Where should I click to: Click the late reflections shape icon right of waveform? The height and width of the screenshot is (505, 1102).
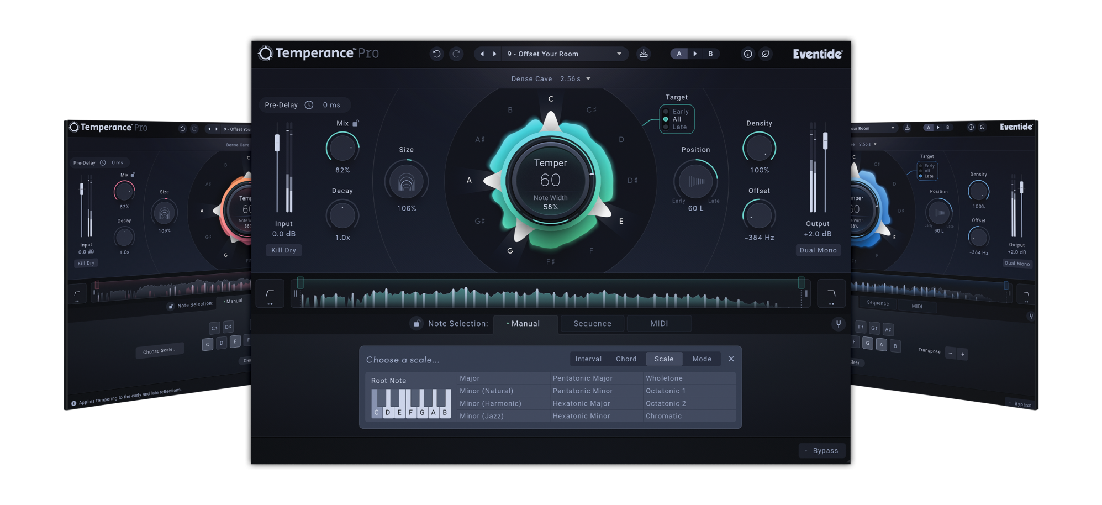[x=831, y=293]
